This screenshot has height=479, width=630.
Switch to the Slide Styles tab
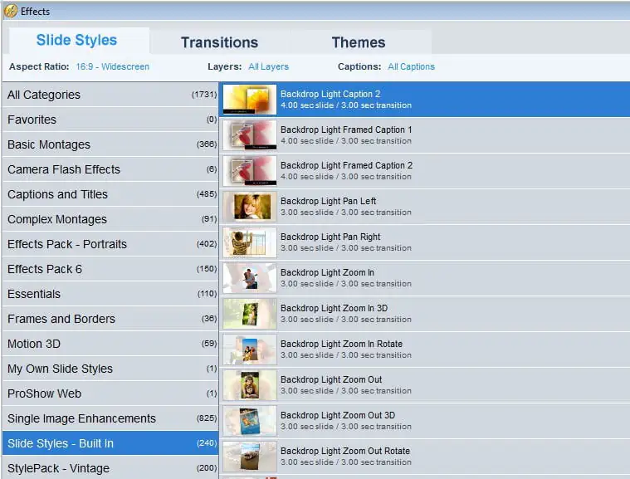point(76,41)
